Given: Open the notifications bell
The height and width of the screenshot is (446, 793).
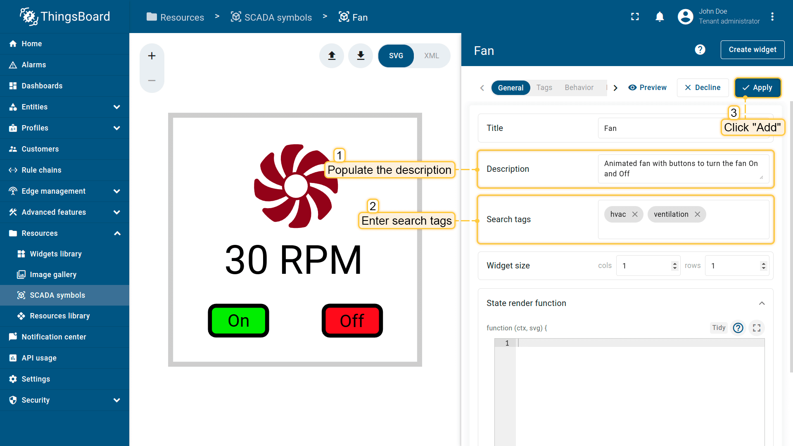Looking at the screenshot, I should (x=660, y=17).
